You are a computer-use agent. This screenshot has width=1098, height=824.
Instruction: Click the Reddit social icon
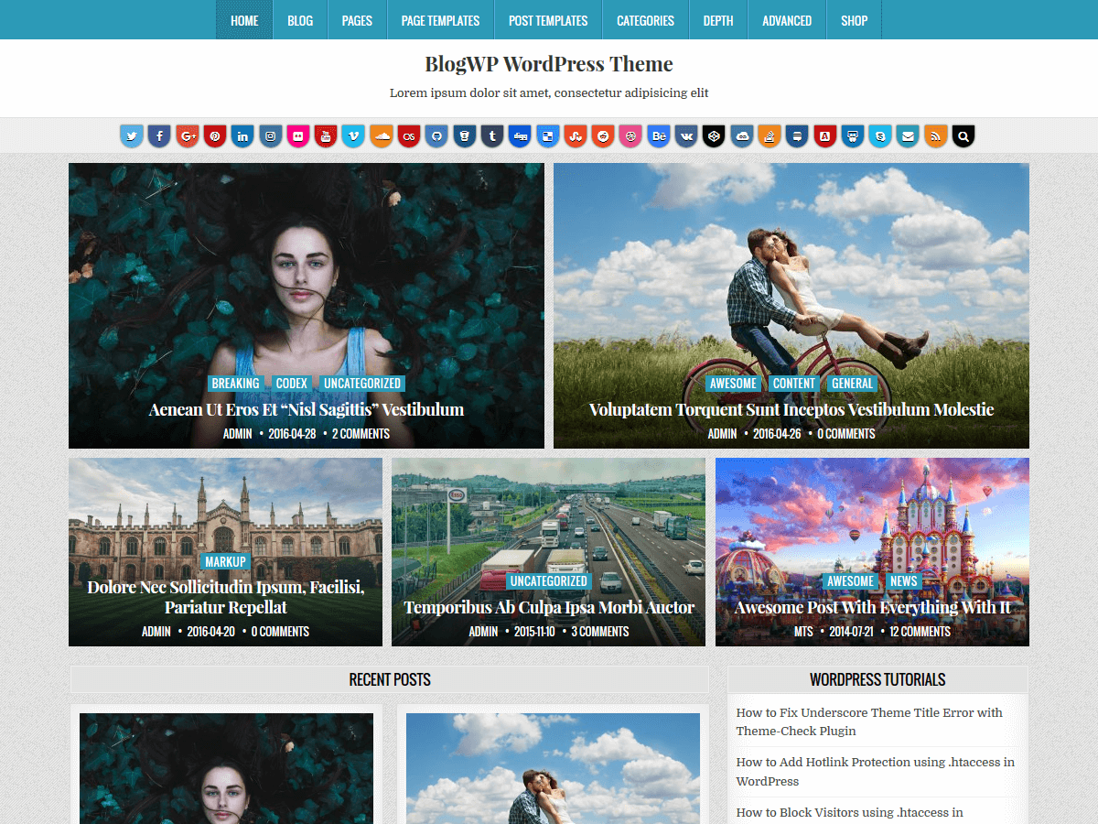[x=603, y=136]
